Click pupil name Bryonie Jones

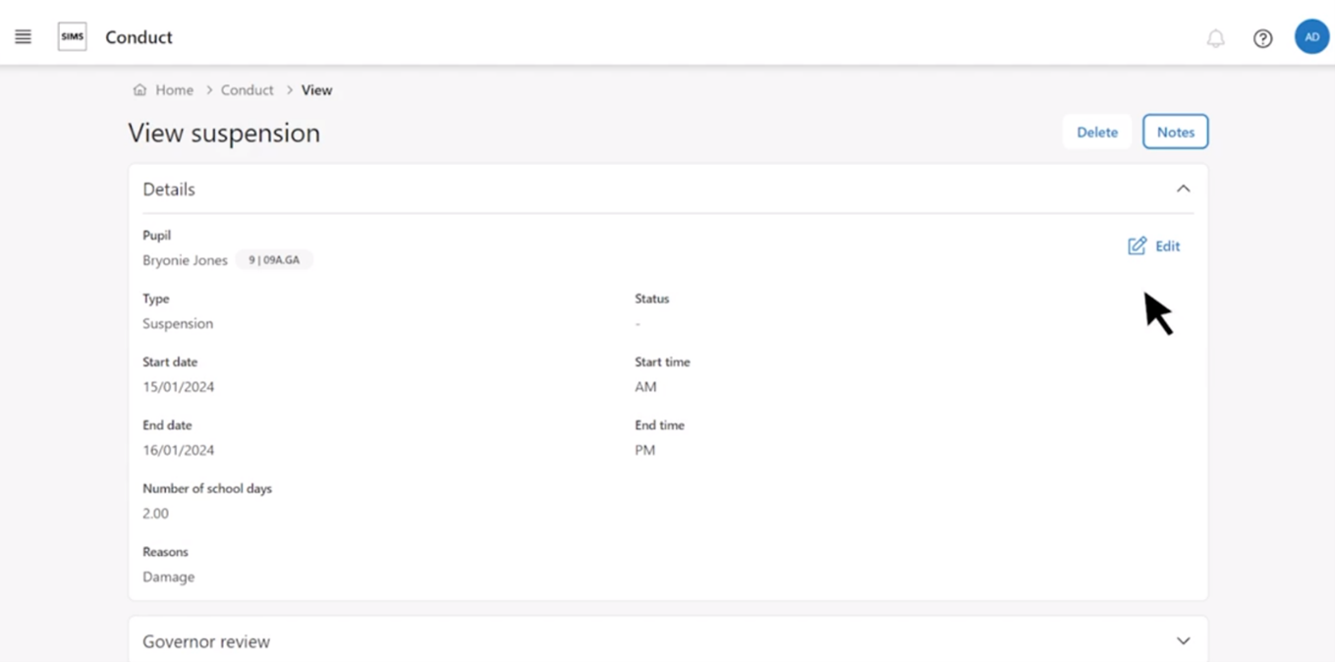tap(185, 260)
